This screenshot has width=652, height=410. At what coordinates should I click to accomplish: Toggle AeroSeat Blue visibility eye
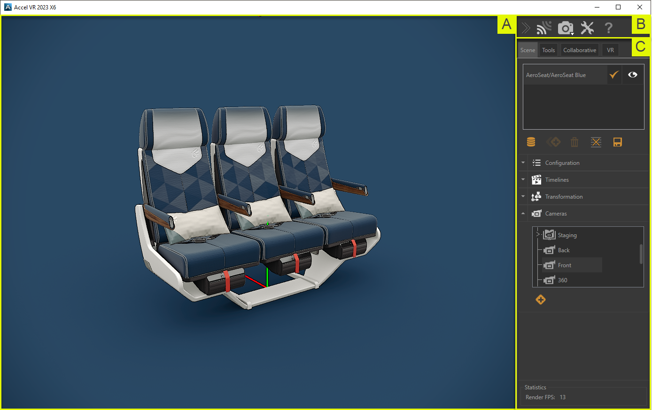point(633,75)
